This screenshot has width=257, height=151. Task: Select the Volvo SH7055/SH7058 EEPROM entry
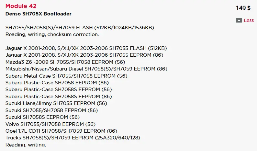coord(50,124)
